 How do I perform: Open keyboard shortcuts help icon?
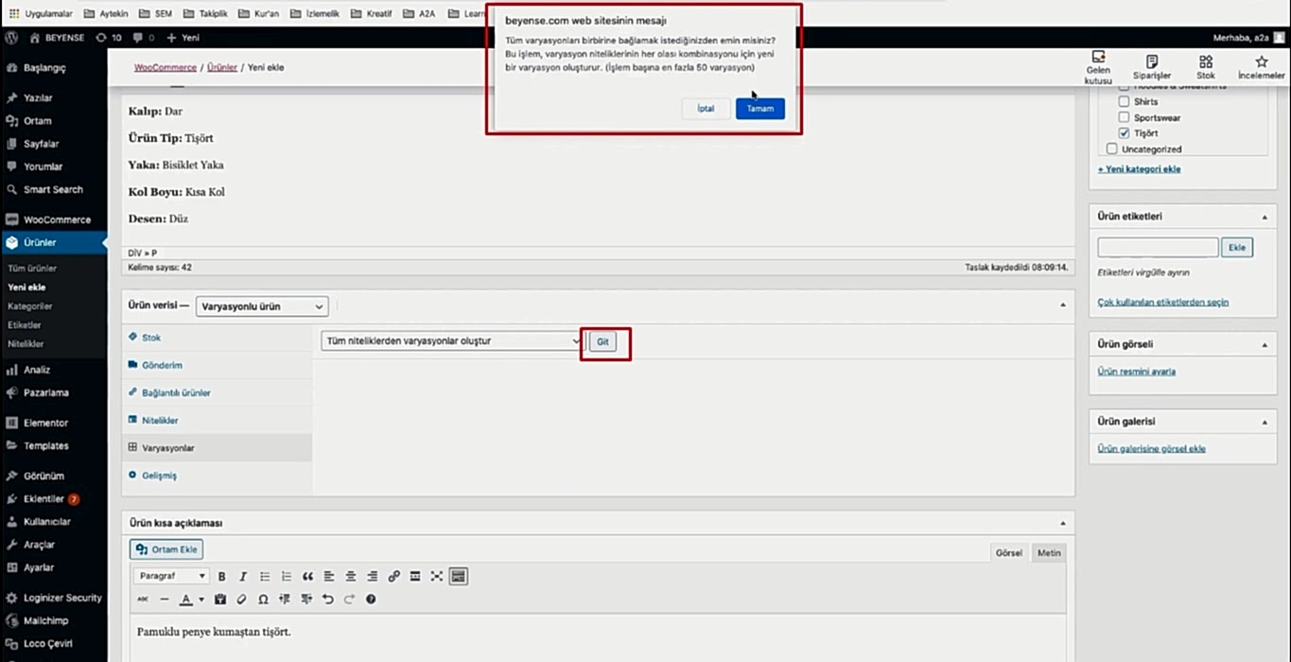(x=371, y=599)
